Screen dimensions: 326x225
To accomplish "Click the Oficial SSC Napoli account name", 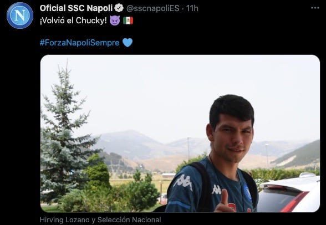I will (76, 8).
